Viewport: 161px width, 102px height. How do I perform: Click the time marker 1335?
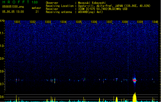[79, 22]
